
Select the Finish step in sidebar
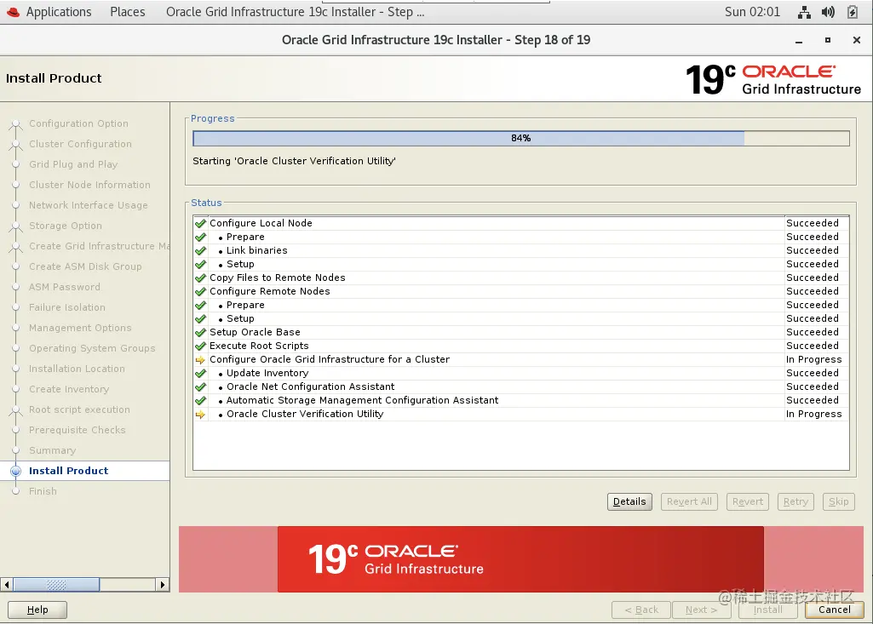click(x=43, y=491)
